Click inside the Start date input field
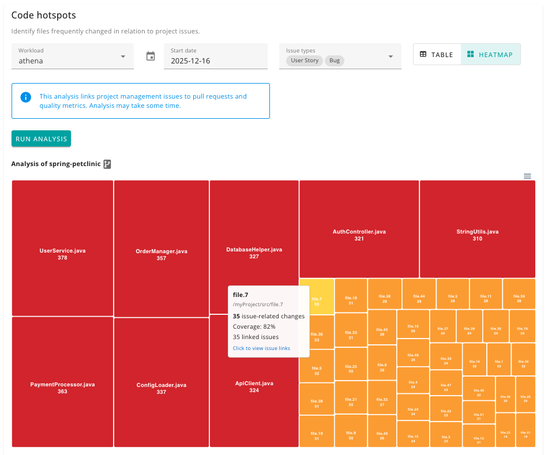This screenshot has width=548, height=455. point(190,60)
